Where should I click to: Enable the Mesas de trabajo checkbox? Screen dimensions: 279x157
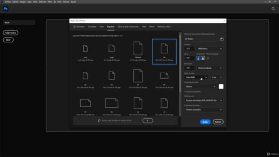[x=208, y=58]
